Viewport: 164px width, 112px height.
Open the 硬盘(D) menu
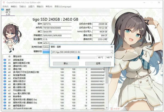click(x=40, y=7)
